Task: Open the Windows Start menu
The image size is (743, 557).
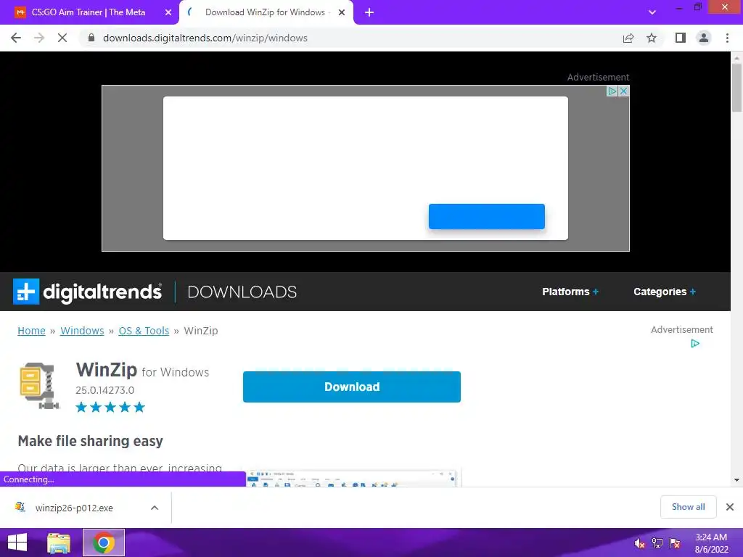Action: (17, 542)
